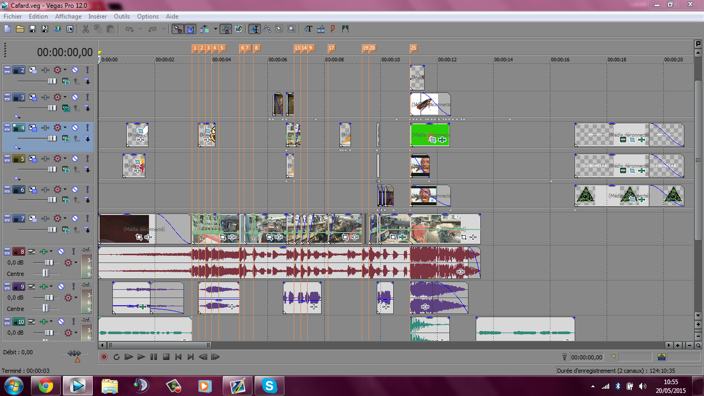Image resolution: width=704 pixels, height=396 pixels.
Task: Open track motion on video track 5
Action: (x=33, y=158)
